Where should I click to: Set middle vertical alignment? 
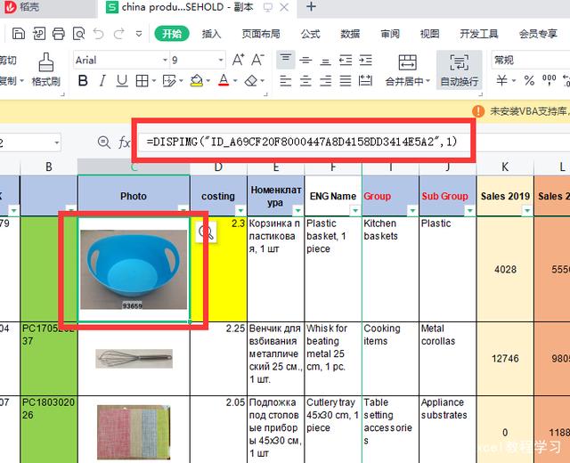[305, 60]
